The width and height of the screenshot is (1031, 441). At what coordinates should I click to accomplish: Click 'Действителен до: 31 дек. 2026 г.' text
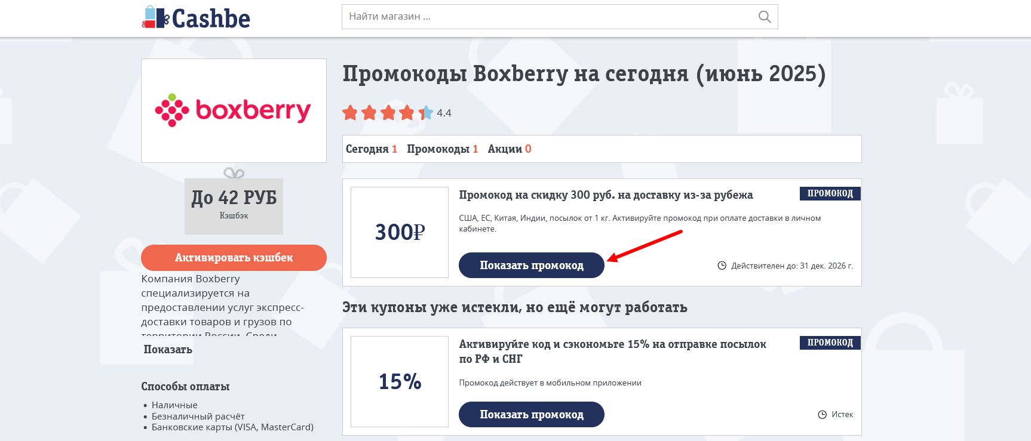(792, 266)
